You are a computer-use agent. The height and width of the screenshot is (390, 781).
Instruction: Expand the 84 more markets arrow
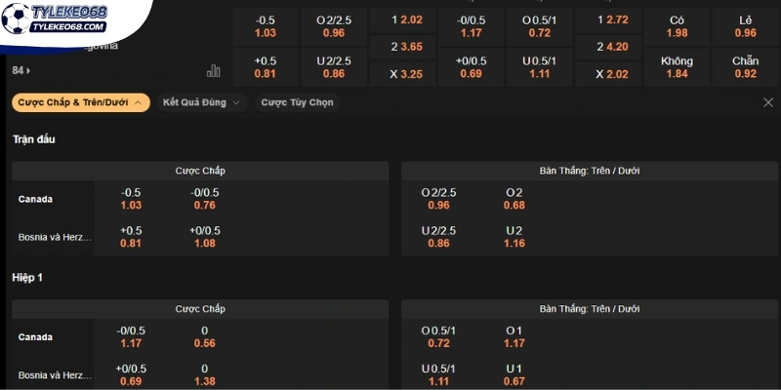pos(21,70)
